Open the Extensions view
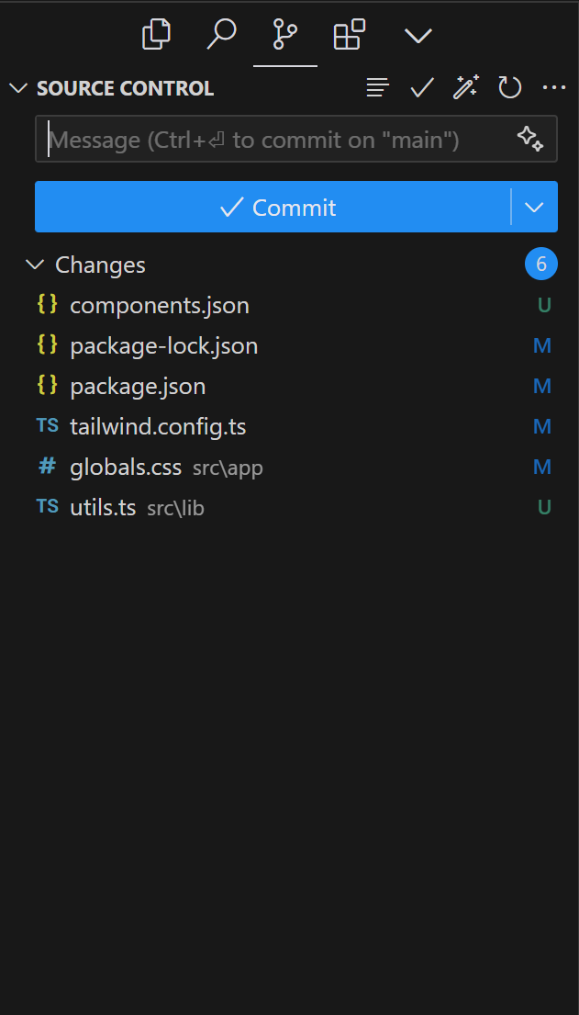Viewport: 579px width, 1015px height. tap(349, 34)
